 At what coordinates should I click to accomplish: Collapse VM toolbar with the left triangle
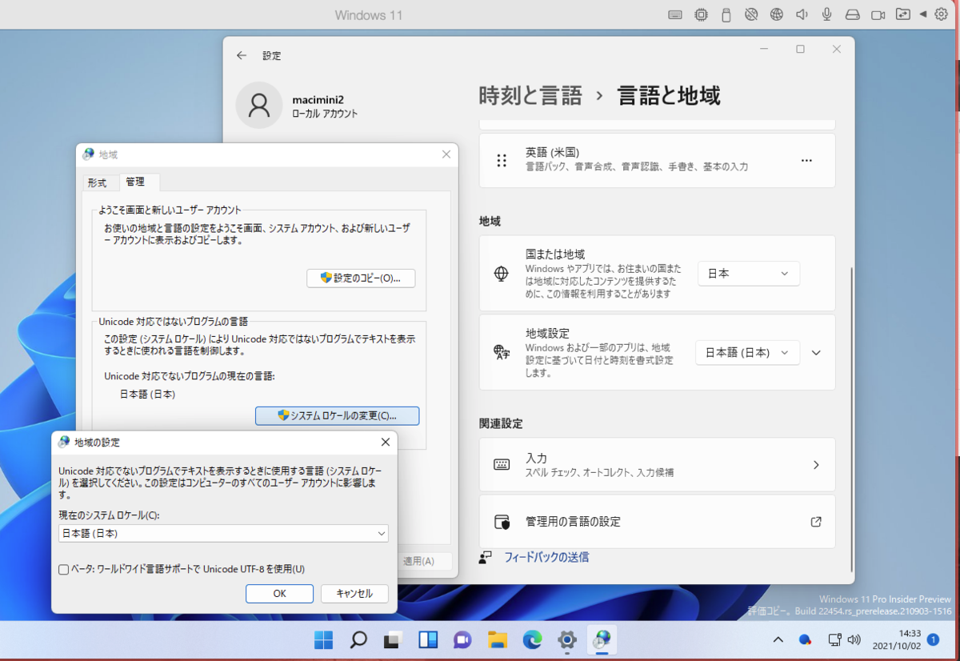923,14
